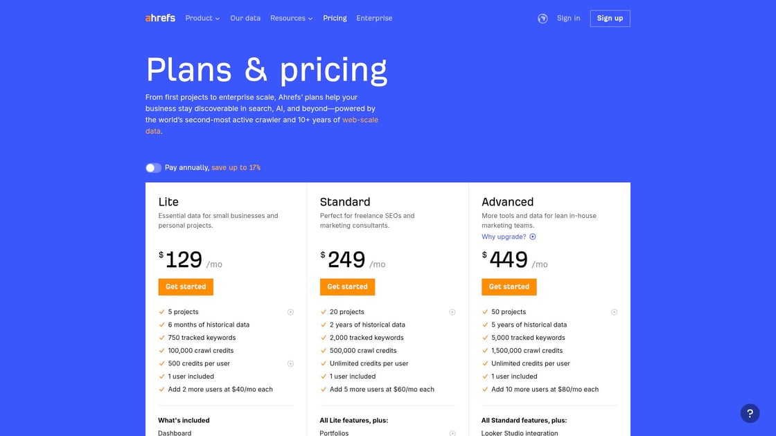
Task: Click info icon beside 500 credits per user
Action: click(x=290, y=364)
